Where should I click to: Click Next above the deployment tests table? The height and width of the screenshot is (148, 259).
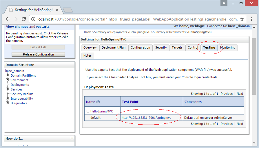pyautogui.click(x=240, y=94)
